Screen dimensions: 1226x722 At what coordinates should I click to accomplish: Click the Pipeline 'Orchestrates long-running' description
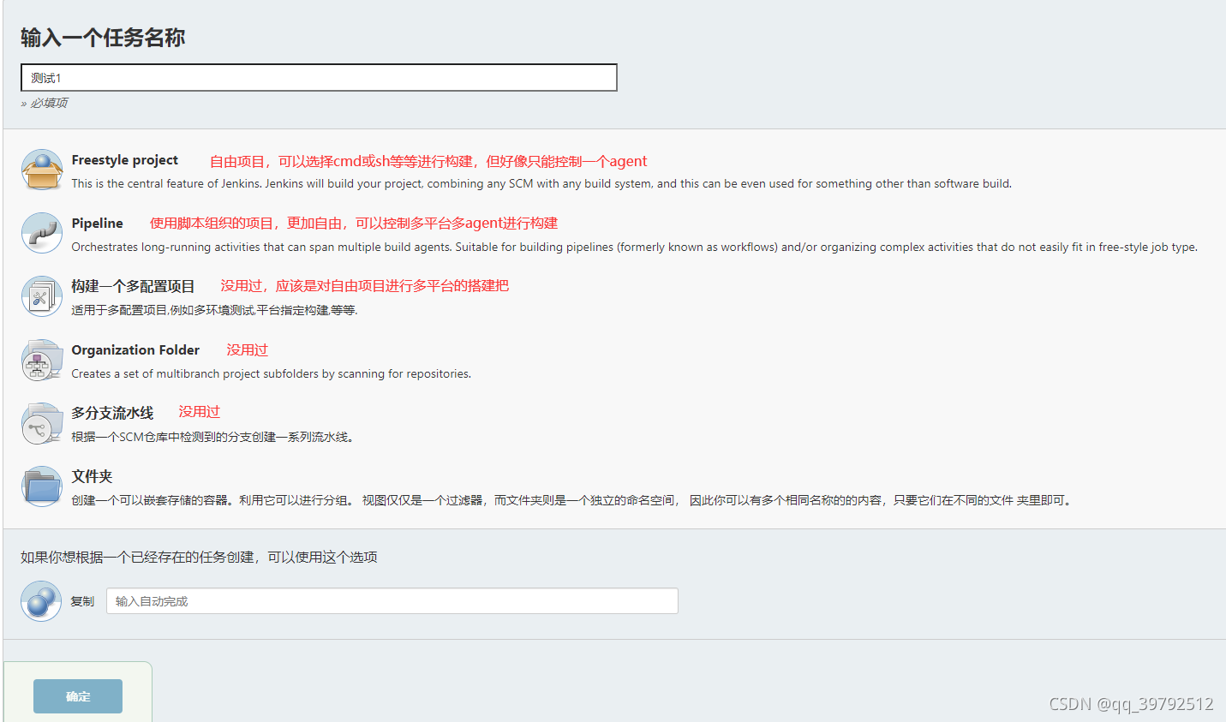pos(634,247)
